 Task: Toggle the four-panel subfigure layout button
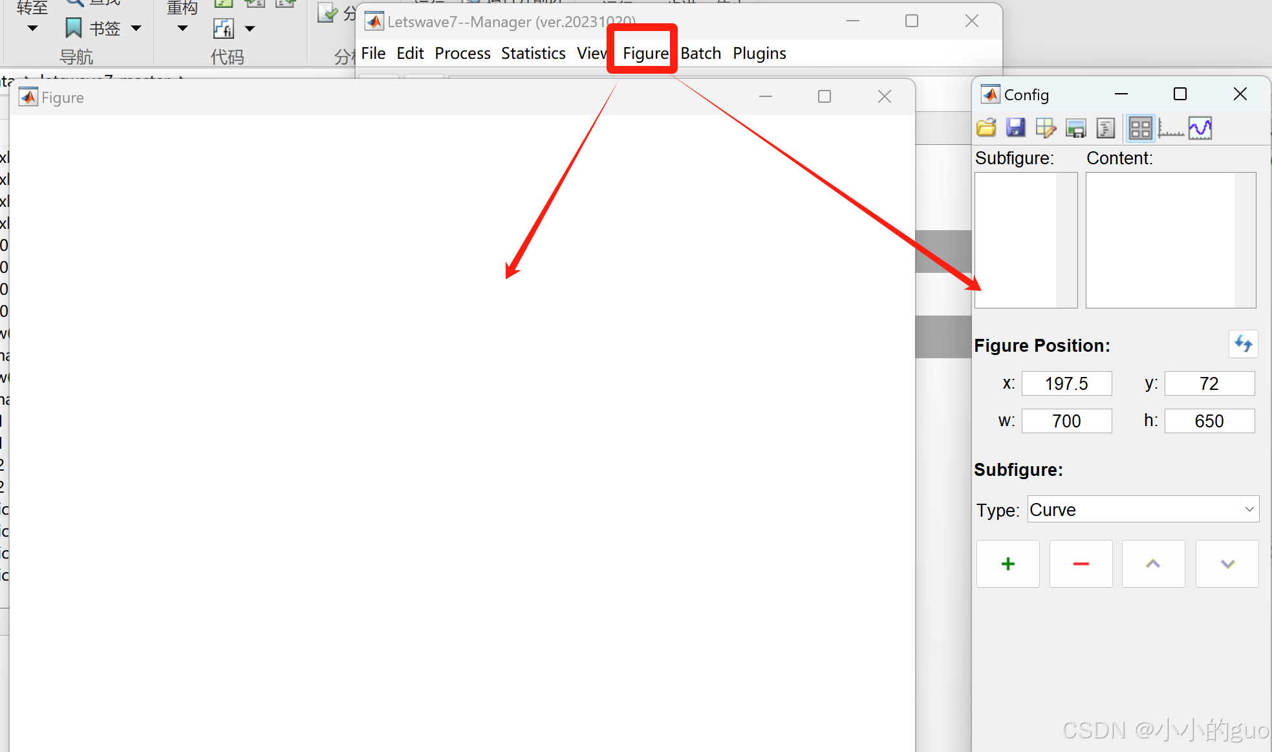coord(1140,128)
